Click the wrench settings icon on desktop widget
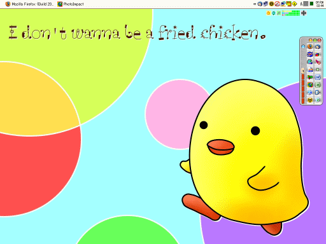 [279, 13]
